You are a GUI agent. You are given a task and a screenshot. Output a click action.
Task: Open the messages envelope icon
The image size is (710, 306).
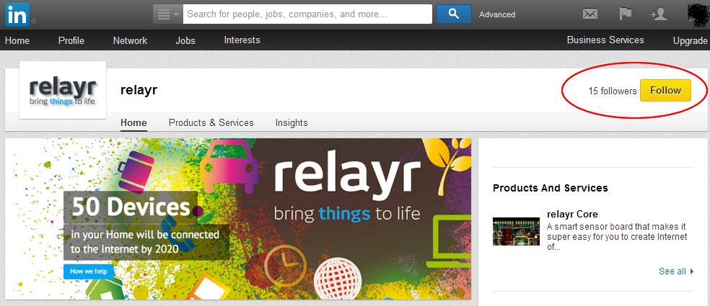click(x=590, y=14)
